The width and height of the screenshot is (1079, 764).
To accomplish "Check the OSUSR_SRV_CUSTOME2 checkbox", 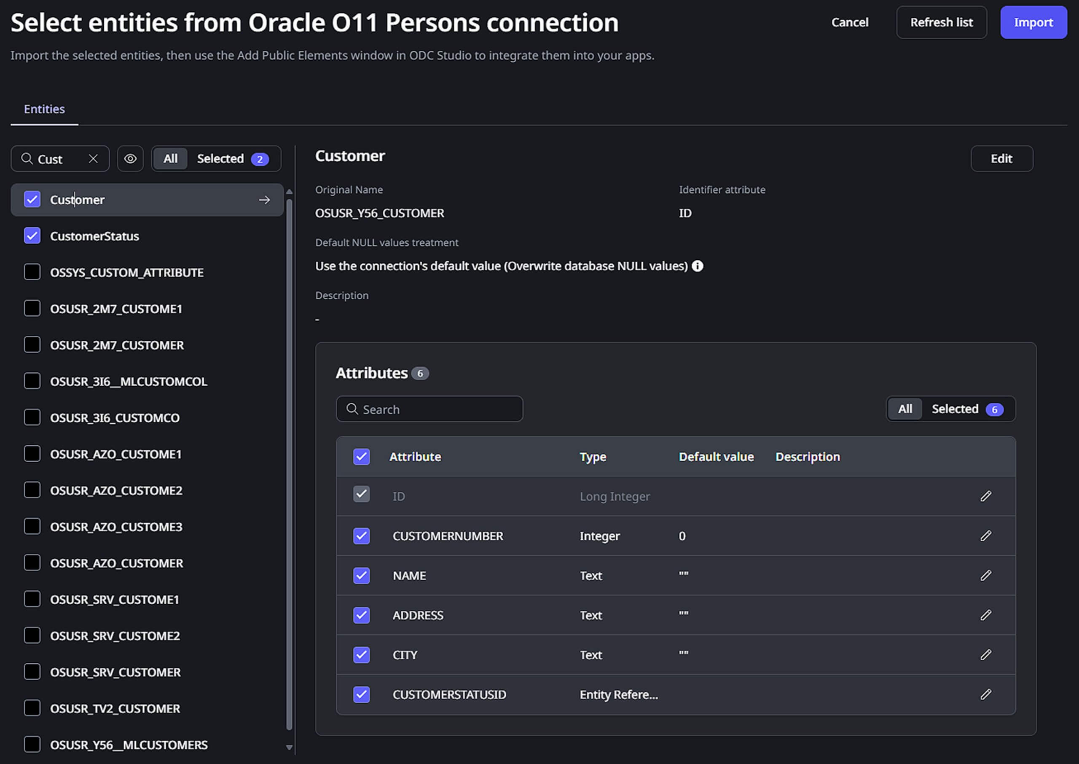I will 32,635.
